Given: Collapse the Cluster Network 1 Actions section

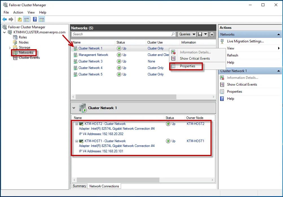Looking at the screenshot, I should click(x=278, y=71).
